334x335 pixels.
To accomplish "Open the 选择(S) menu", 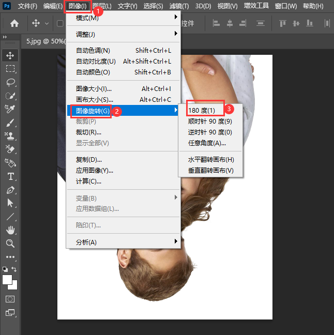I will coord(153,6).
